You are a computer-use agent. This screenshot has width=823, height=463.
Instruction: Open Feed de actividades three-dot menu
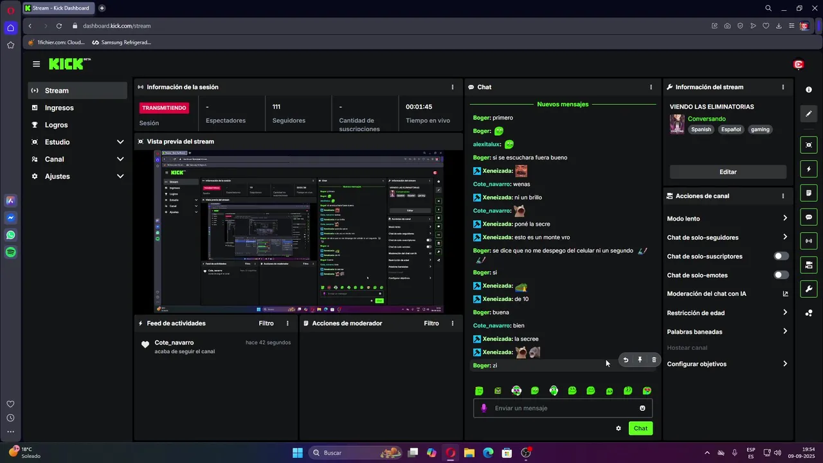(x=287, y=323)
